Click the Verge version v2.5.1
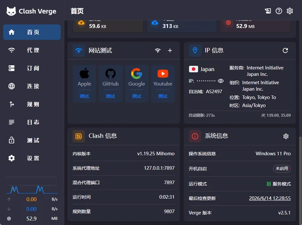The height and width of the screenshot is (225, 302). pyautogui.click(x=284, y=213)
